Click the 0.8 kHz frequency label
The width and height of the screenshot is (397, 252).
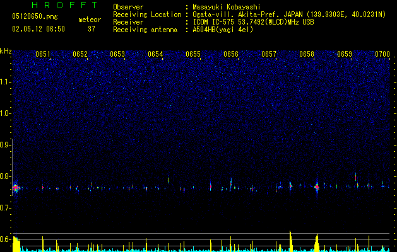click(6, 176)
